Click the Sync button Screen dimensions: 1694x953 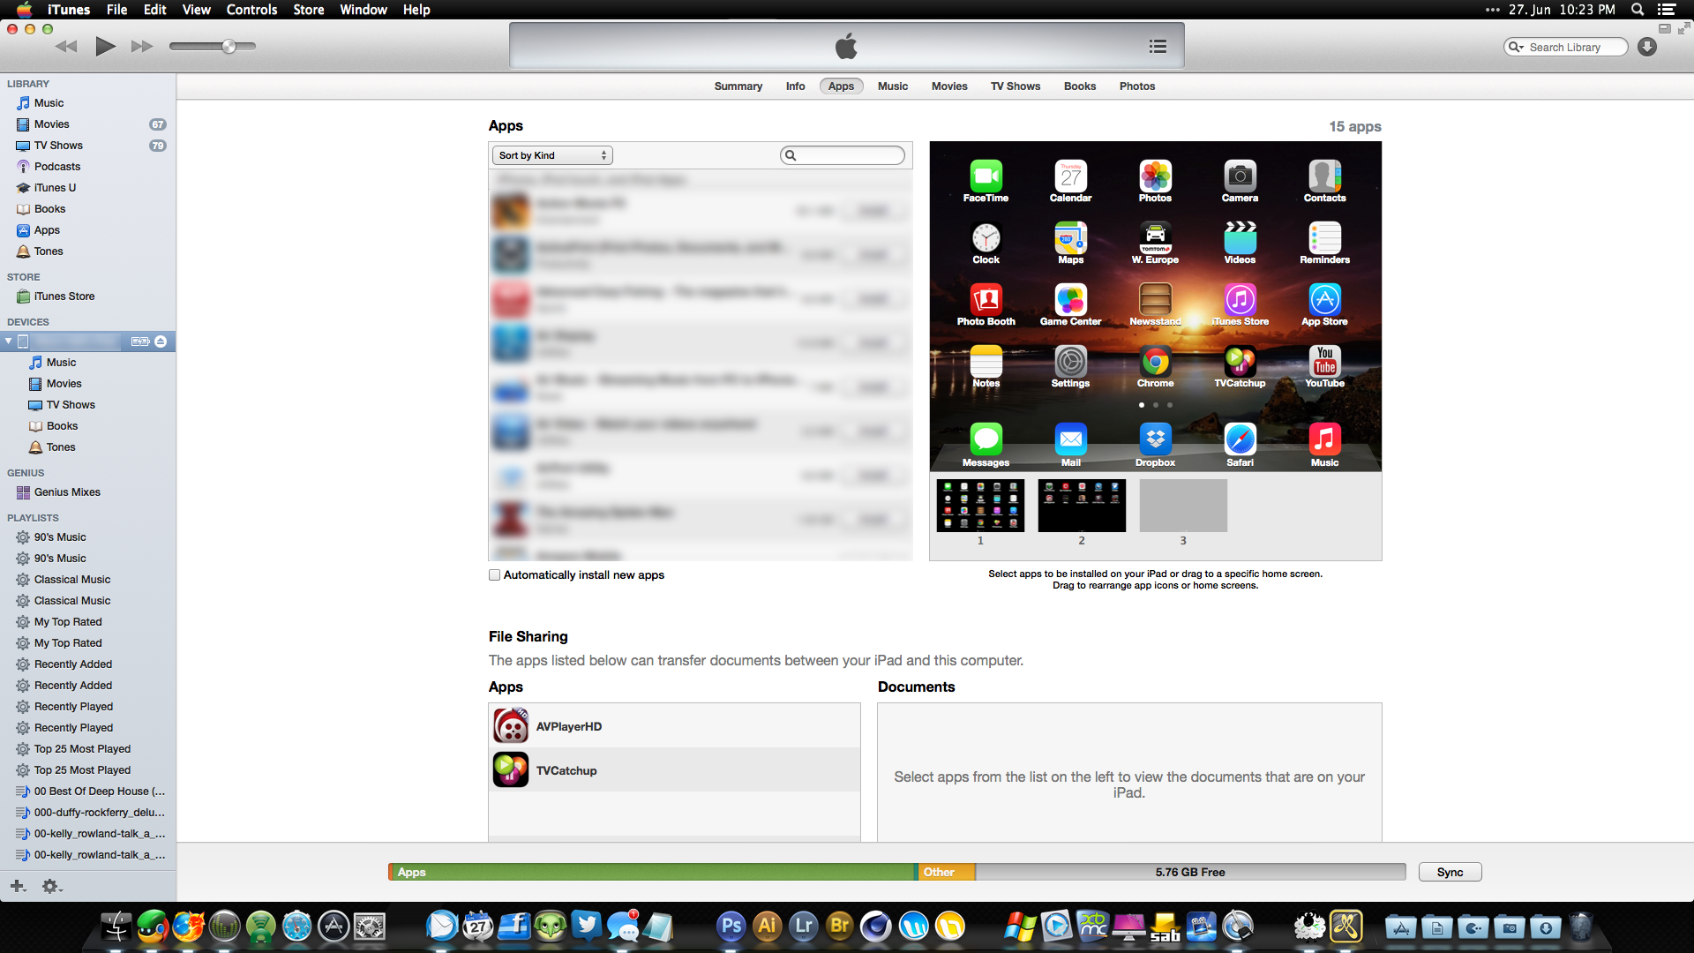coord(1450,872)
